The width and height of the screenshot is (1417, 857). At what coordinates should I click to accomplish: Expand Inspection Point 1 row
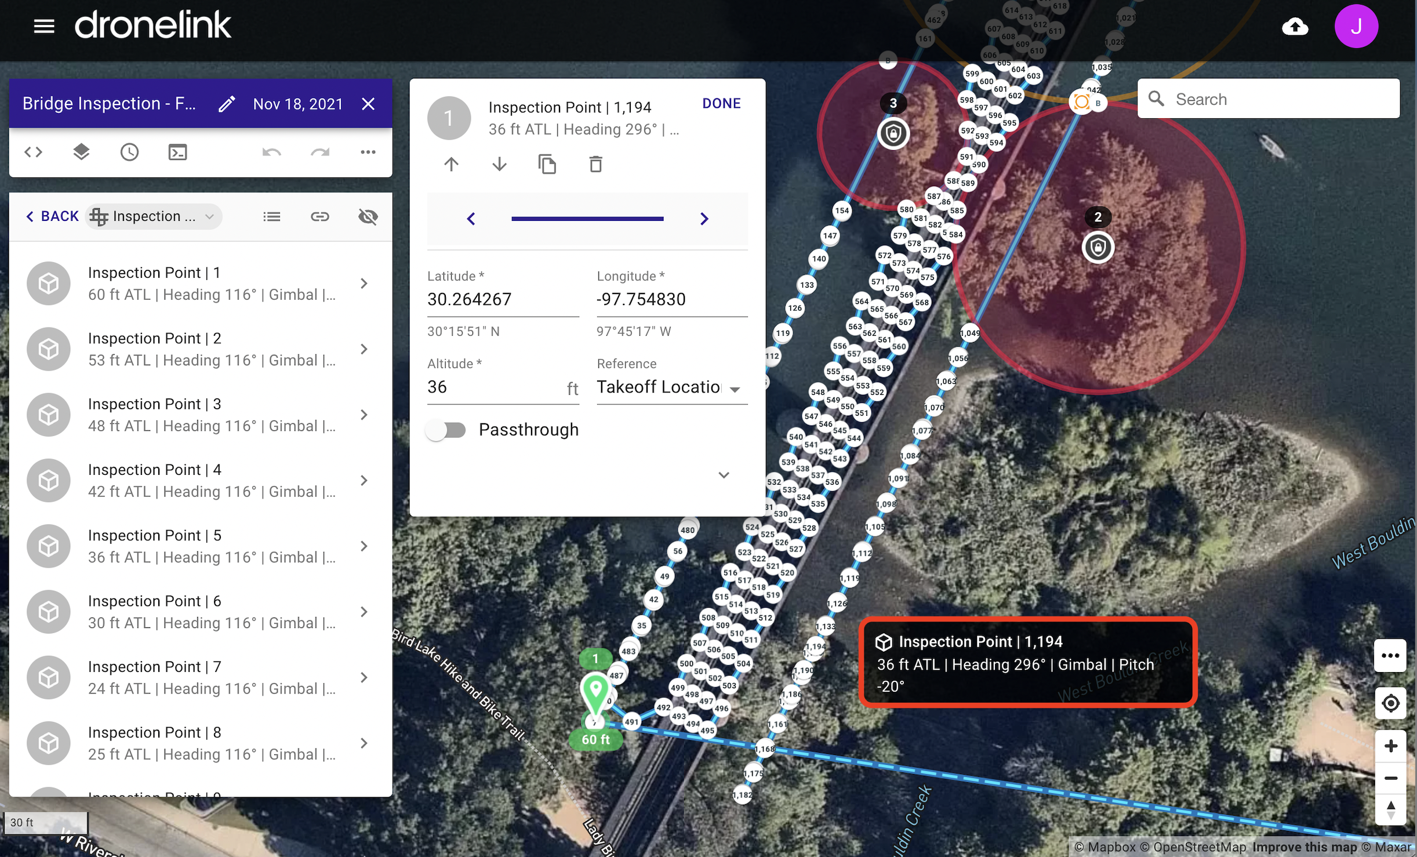364,284
